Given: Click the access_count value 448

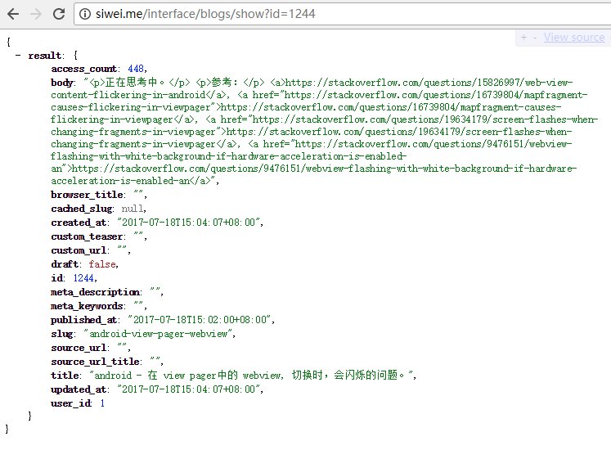Looking at the screenshot, I should tap(136, 69).
